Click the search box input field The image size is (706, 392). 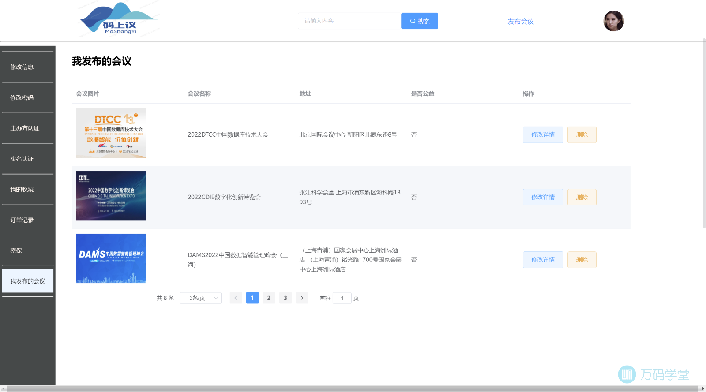click(349, 21)
